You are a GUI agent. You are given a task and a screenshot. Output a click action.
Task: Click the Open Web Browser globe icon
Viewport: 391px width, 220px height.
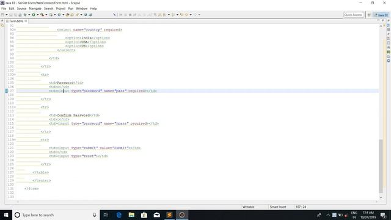(x=86, y=15)
